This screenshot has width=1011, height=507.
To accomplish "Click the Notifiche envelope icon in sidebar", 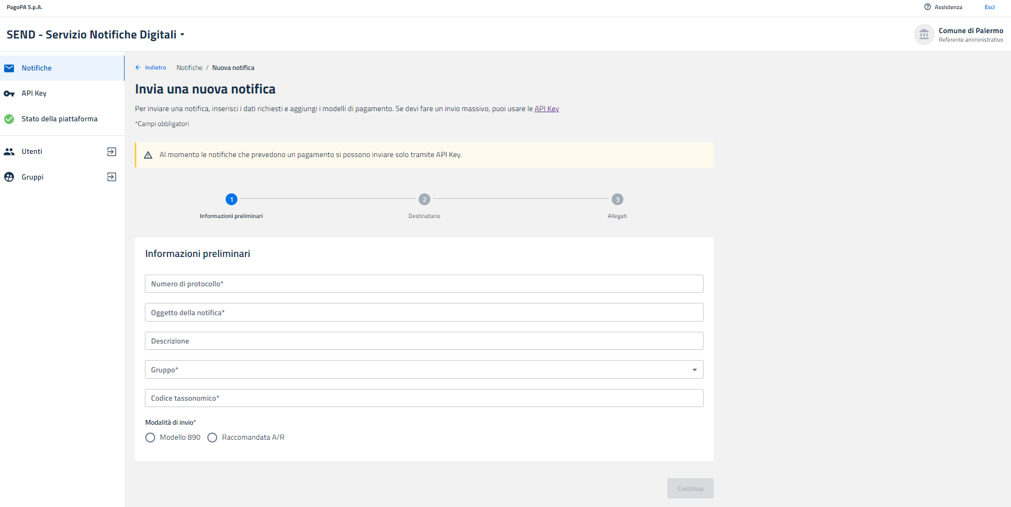I will tap(9, 68).
